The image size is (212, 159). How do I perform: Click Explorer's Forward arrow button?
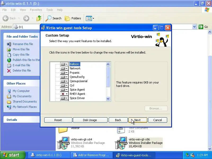[26, 18]
